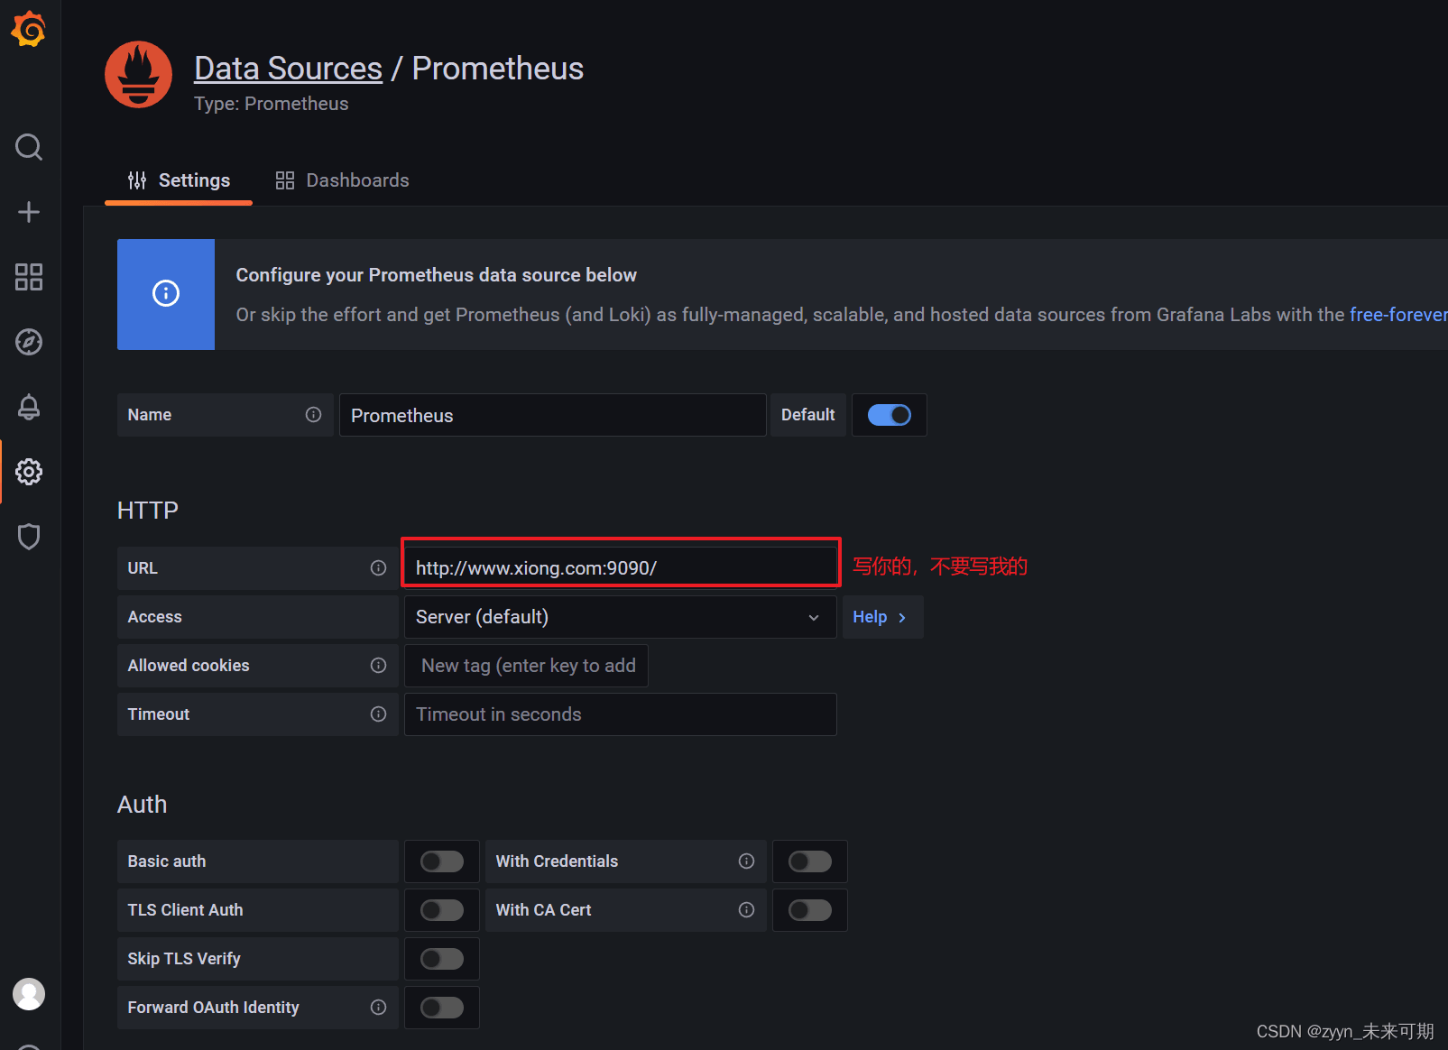Switch to the Dashboards tab
1448x1050 pixels.
343,180
